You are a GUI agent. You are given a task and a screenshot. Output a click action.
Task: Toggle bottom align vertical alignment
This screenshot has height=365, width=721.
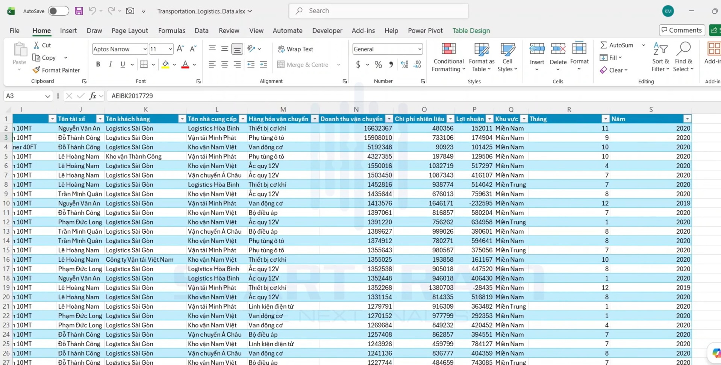click(237, 49)
